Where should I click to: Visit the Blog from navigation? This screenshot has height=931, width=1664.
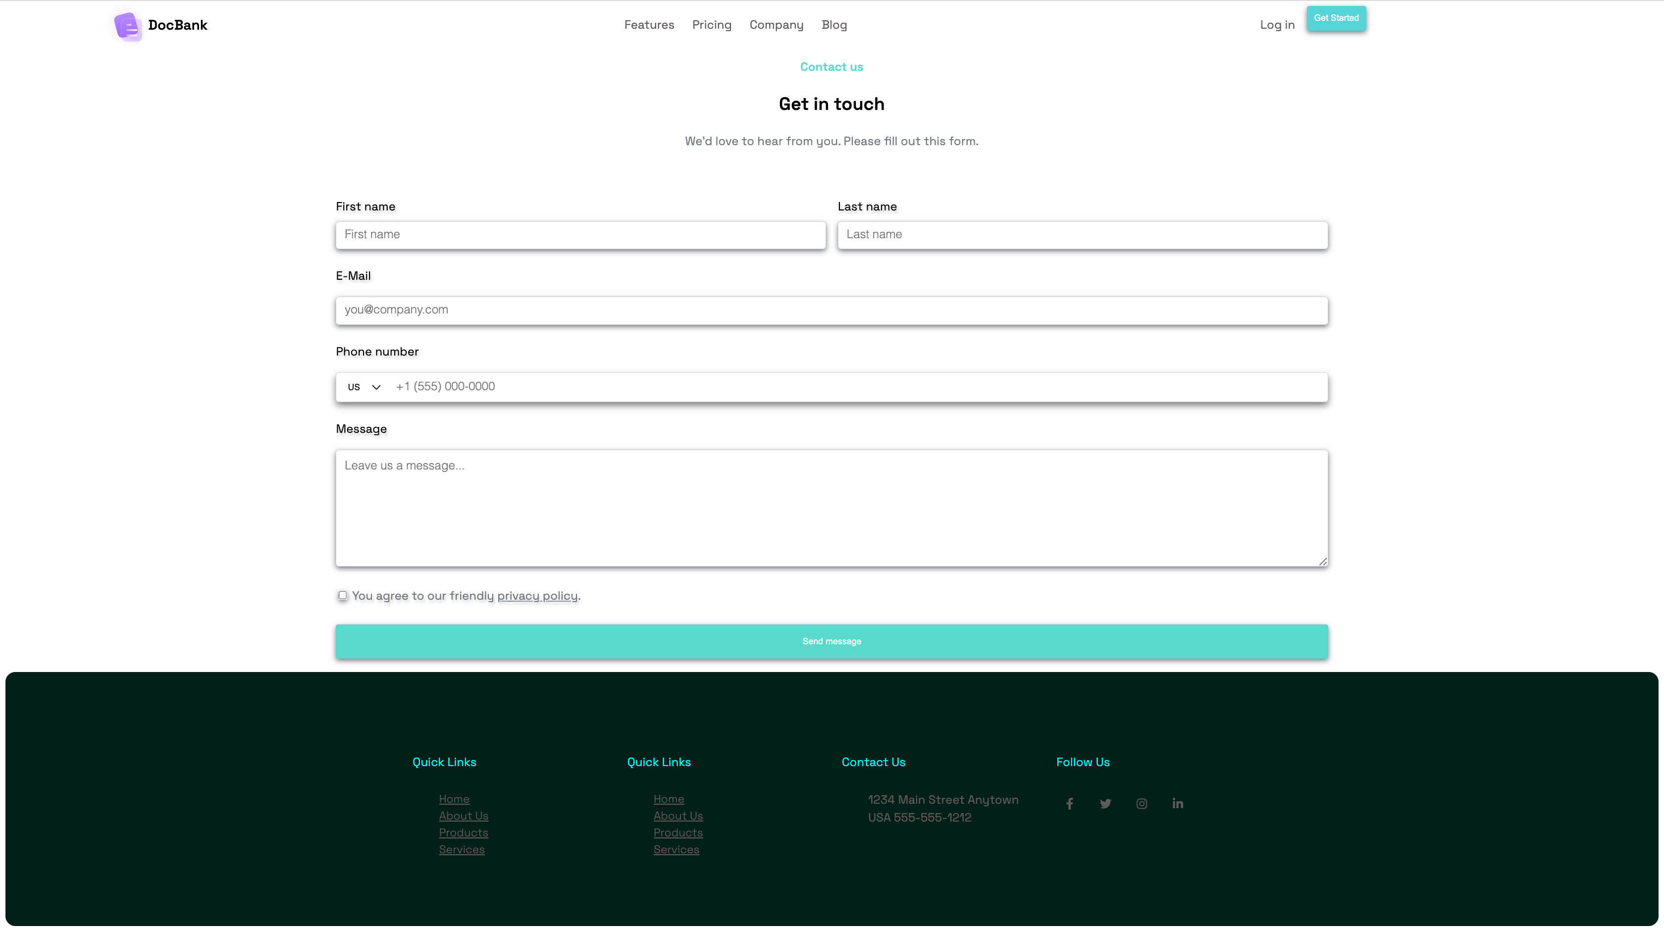click(833, 25)
